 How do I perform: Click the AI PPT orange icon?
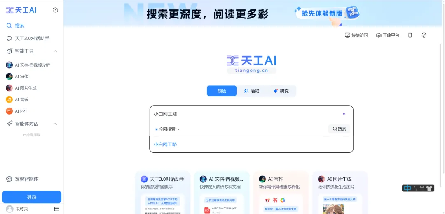pyautogui.click(x=9, y=111)
